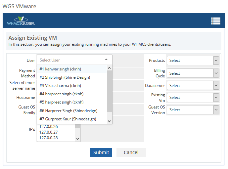Screen dimensions: 228x169
Task: Select #7 Gurpreet Kaur (Shinedezign)
Action: [x=68, y=119]
